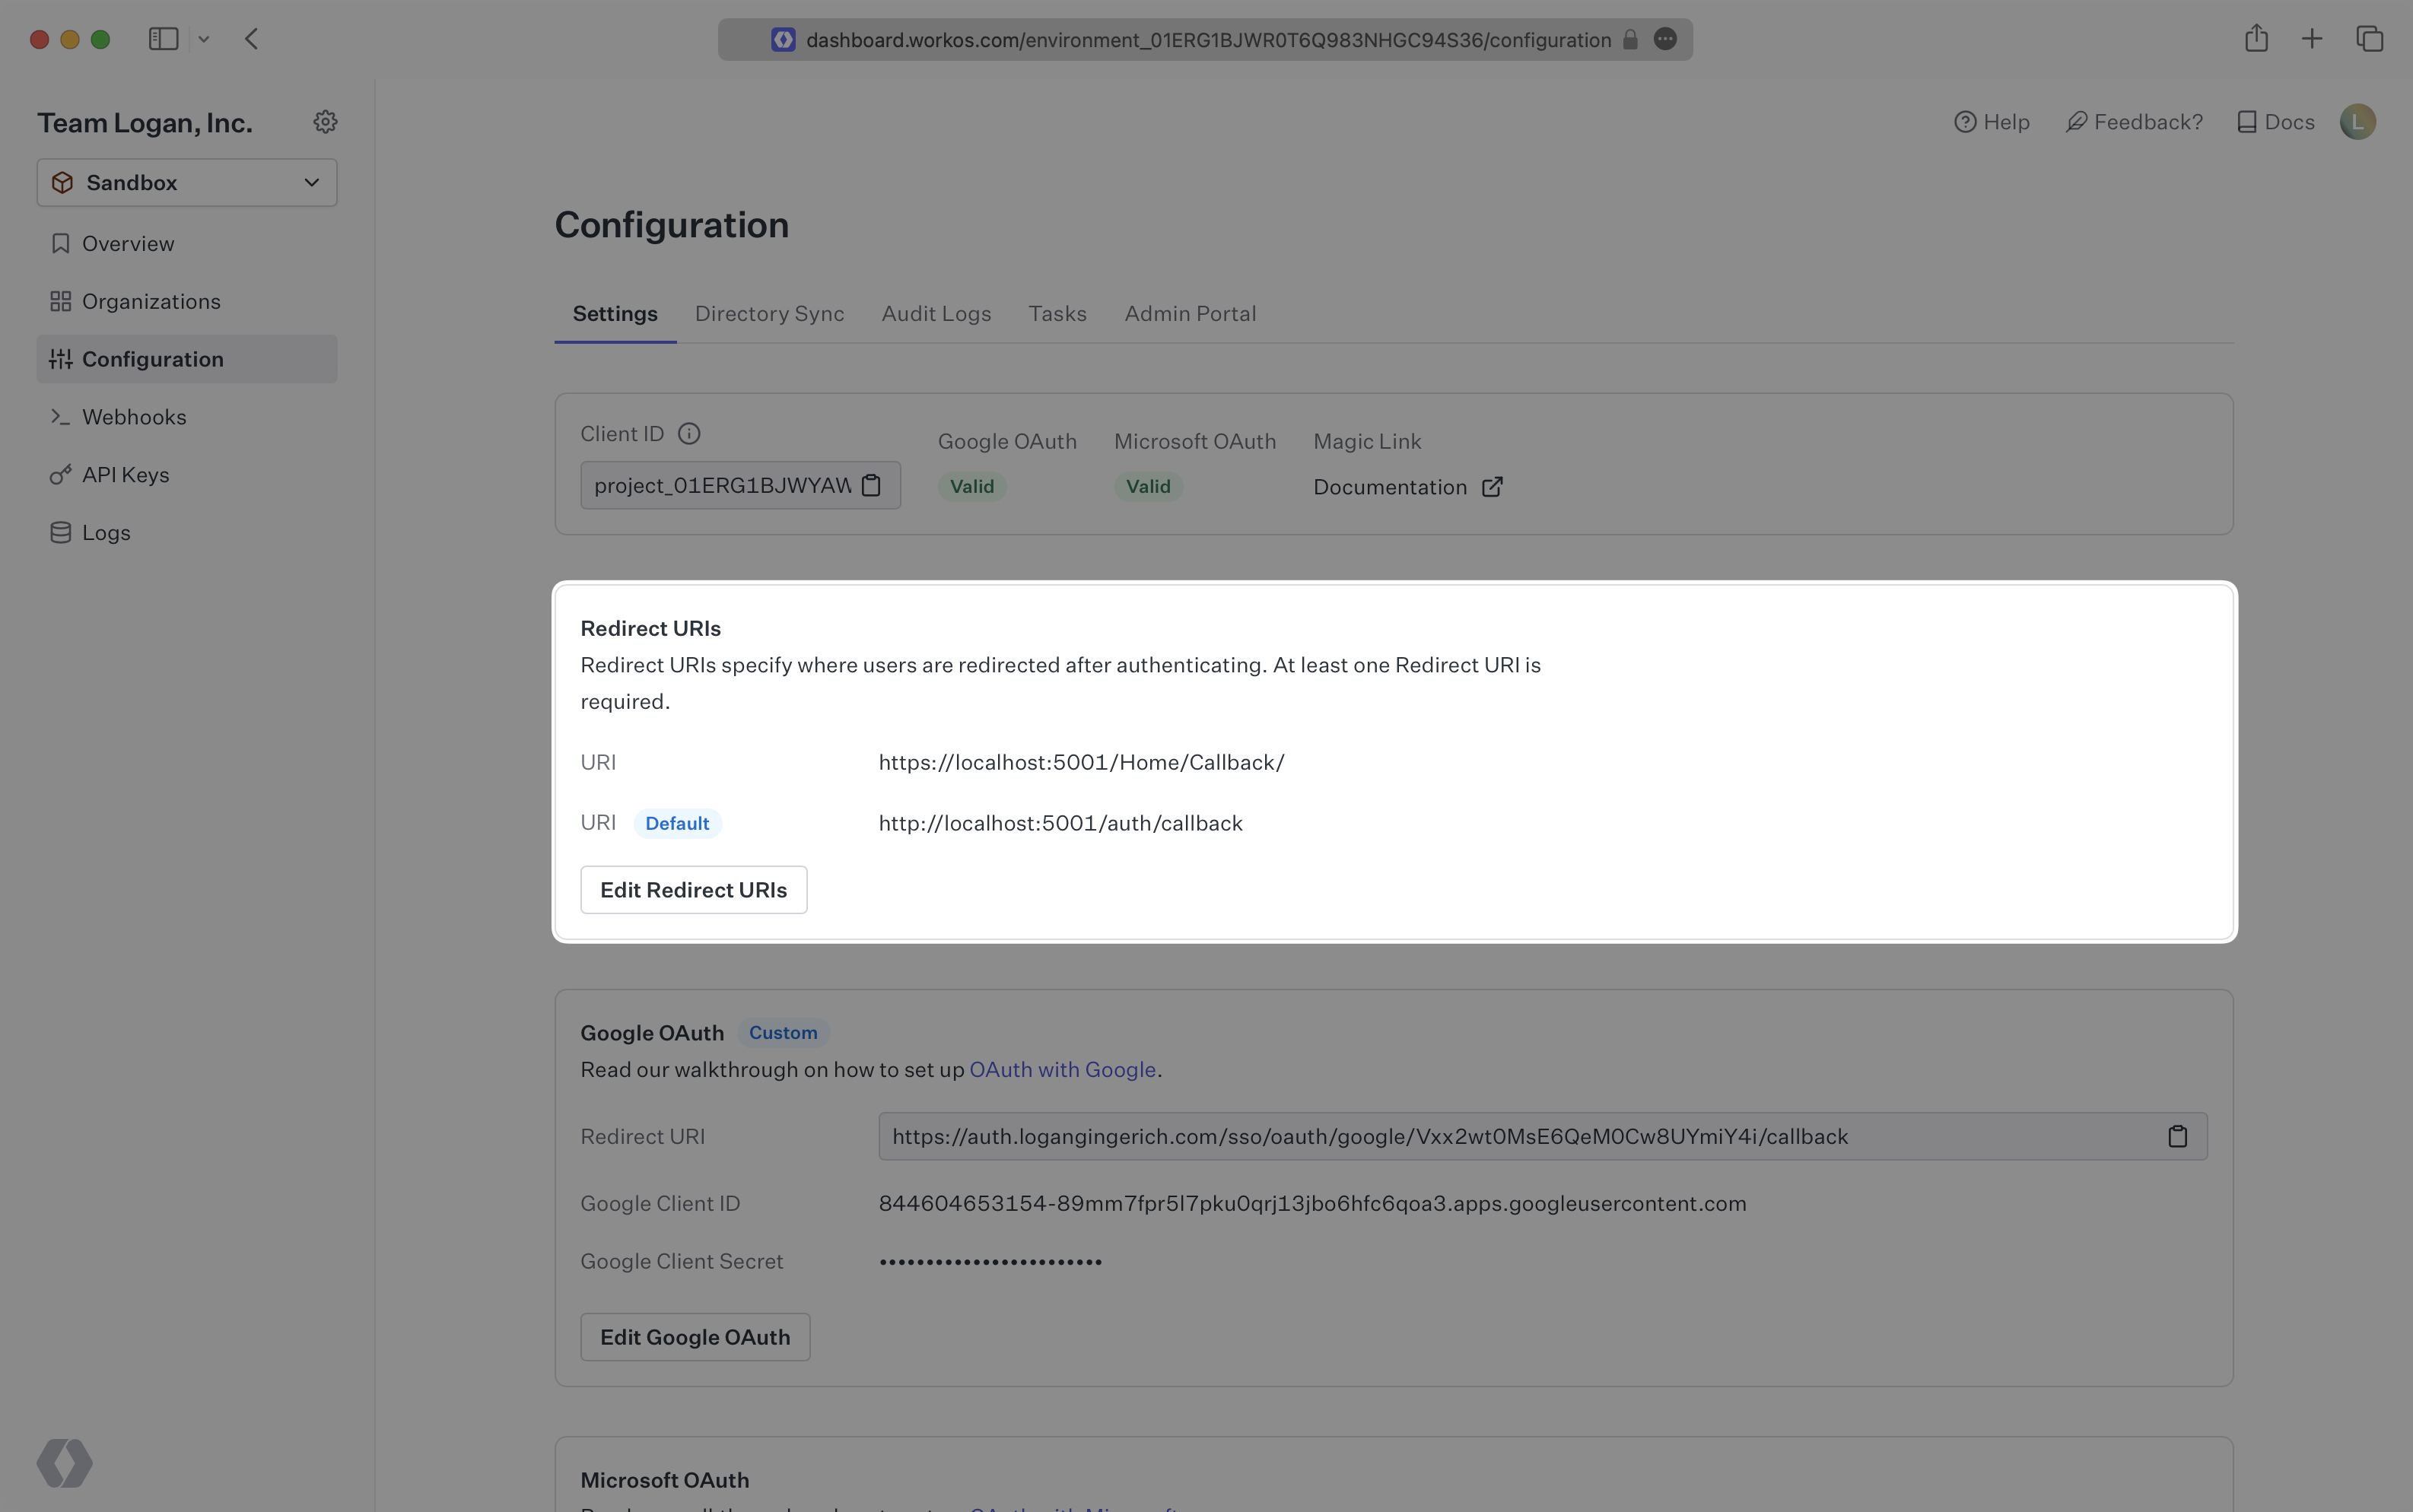Open a new browser tab with the plus icon
The width and height of the screenshot is (2413, 1512).
point(2312,39)
